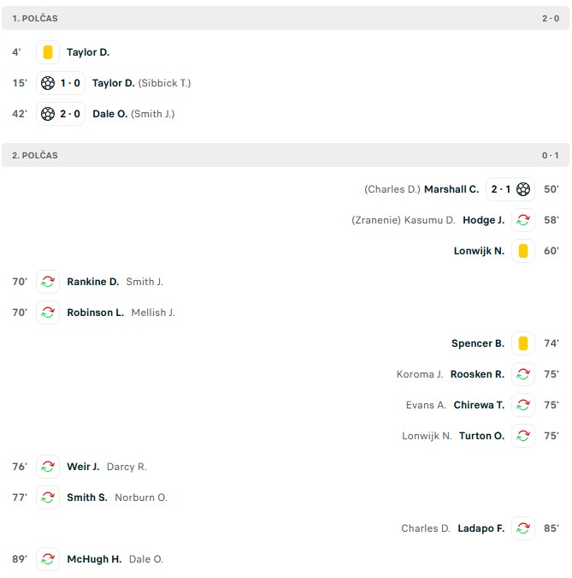Click the yellow card icon beside Taylor D.
This screenshot has height=578, width=572.
tap(48, 52)
